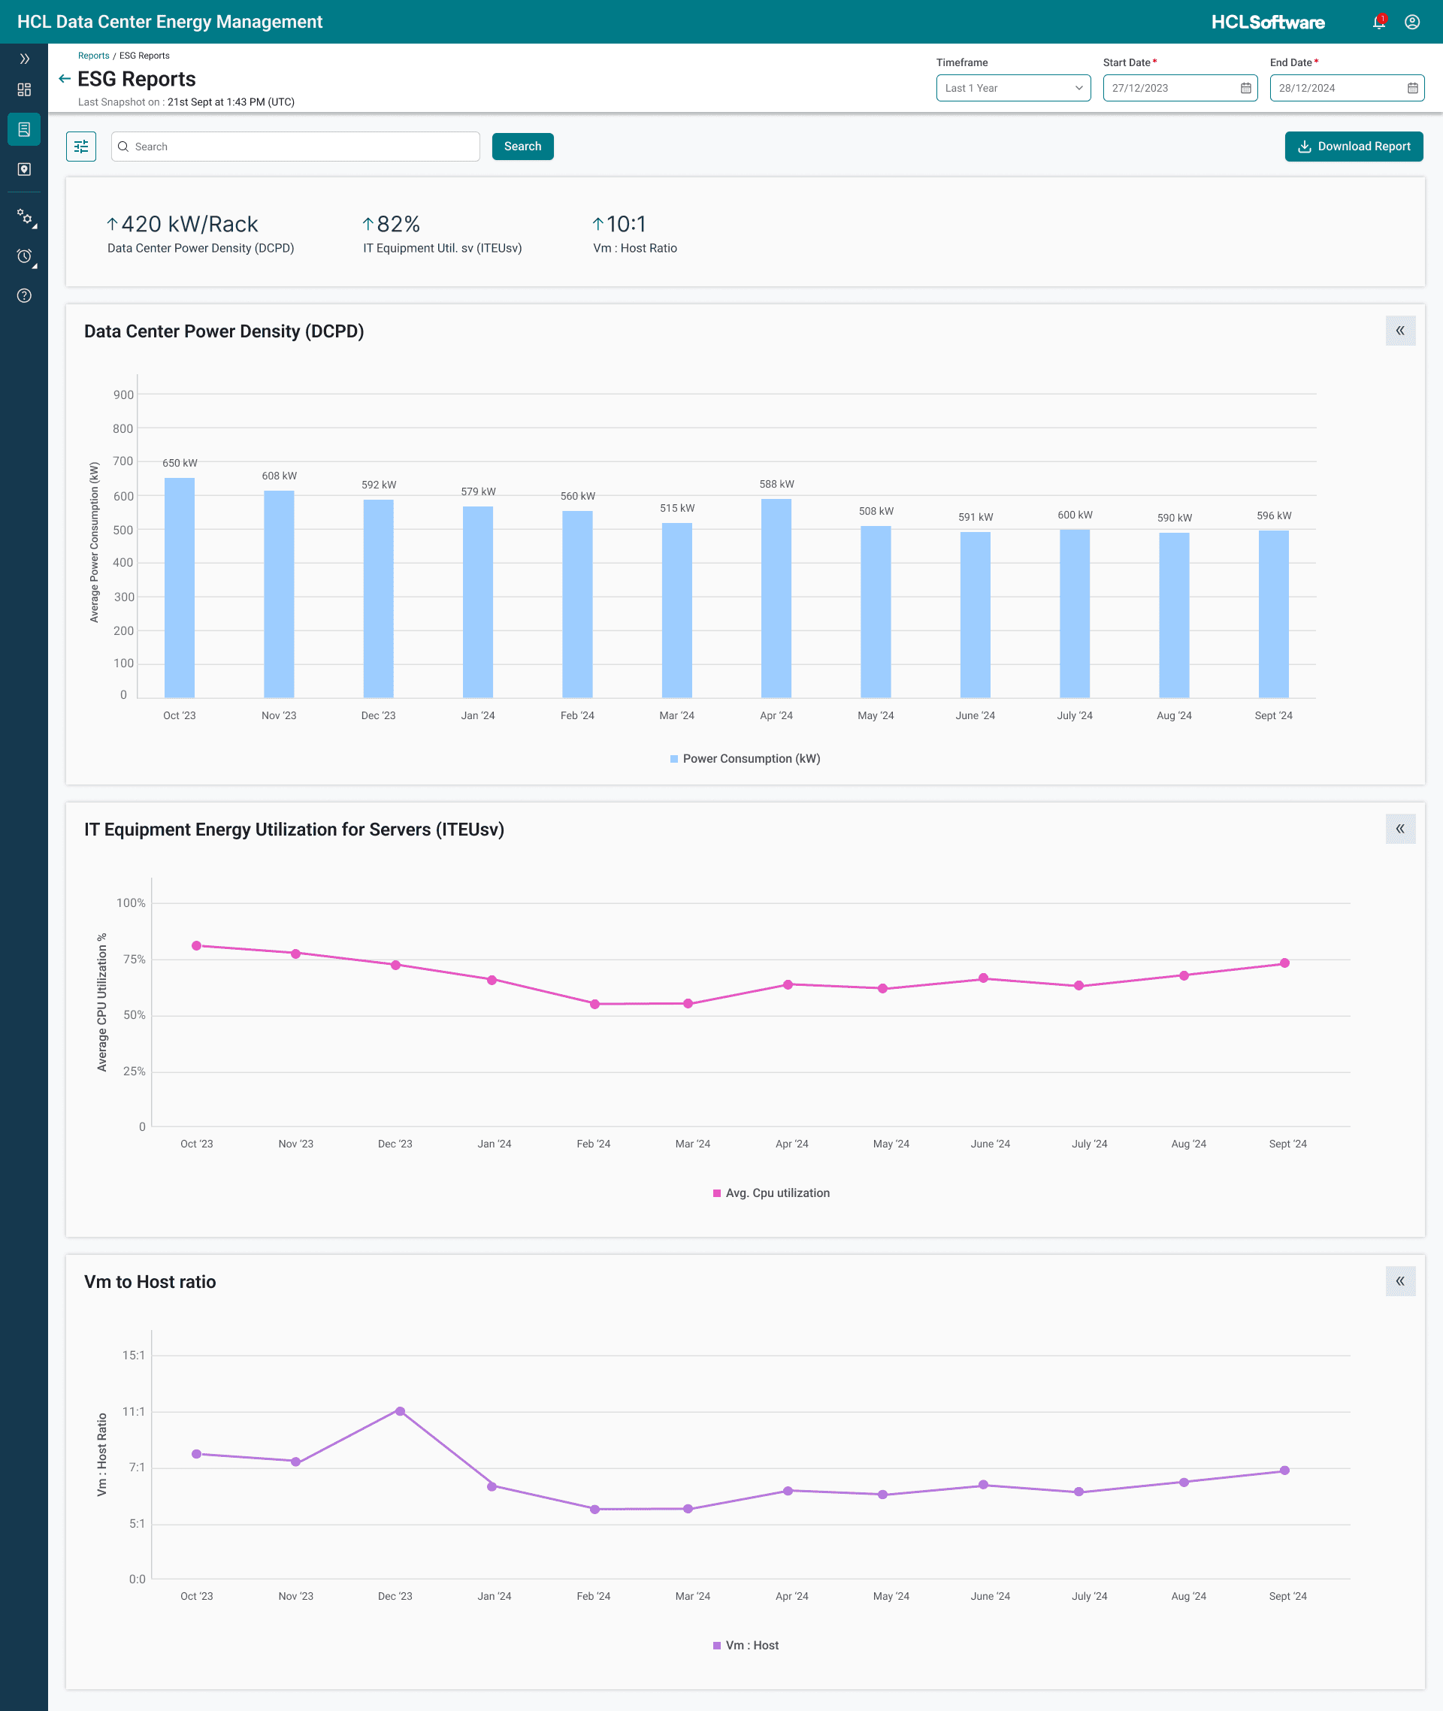Open the alarm clock icon in sidebar
This screenshot has height=1711, width=1443.
coord(26,257)
